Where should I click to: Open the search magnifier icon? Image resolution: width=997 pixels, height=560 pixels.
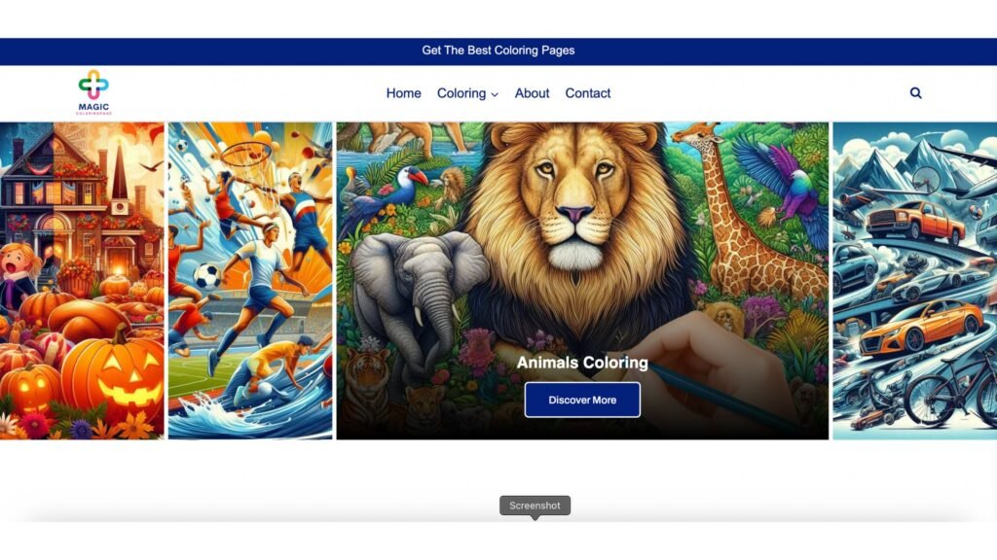915,92
